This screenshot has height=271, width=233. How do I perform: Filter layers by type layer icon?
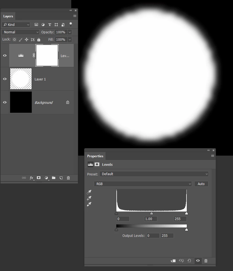click(50, 25)
